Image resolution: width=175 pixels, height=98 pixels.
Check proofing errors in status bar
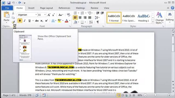(37, 95)
